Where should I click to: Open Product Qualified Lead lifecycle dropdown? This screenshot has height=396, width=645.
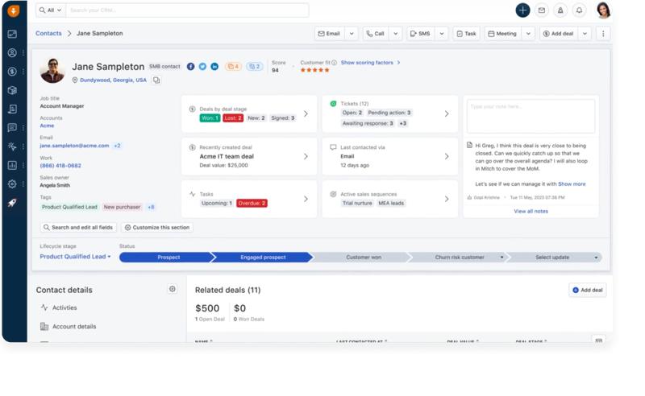click(75, 257)
